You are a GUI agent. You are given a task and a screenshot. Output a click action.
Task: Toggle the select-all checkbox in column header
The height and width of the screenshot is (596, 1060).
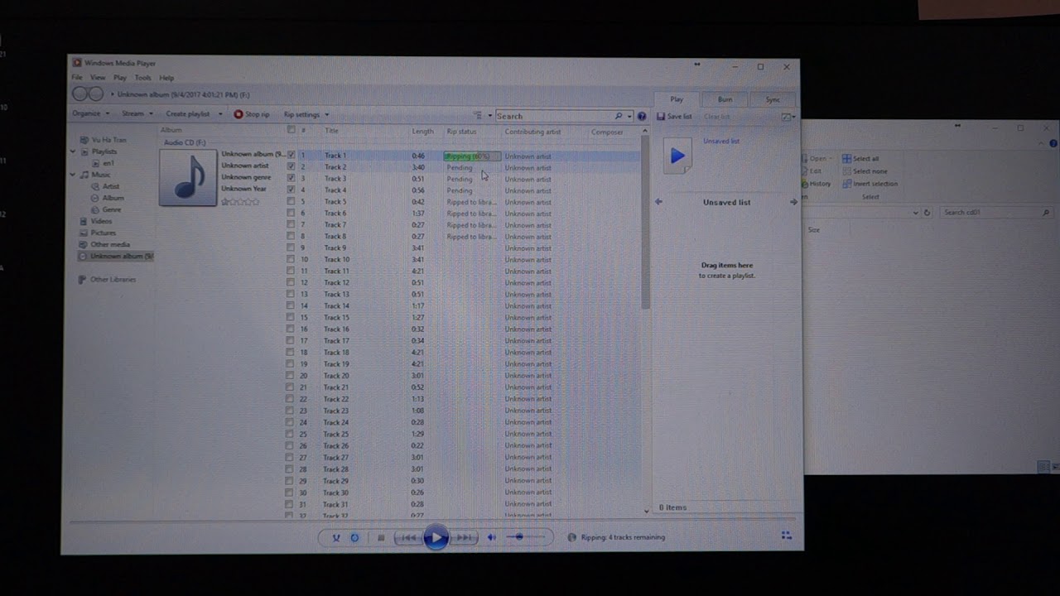pyautogui.click(x=291, y=130)
